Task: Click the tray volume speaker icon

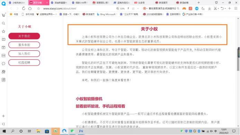Action: pos(211,131)
